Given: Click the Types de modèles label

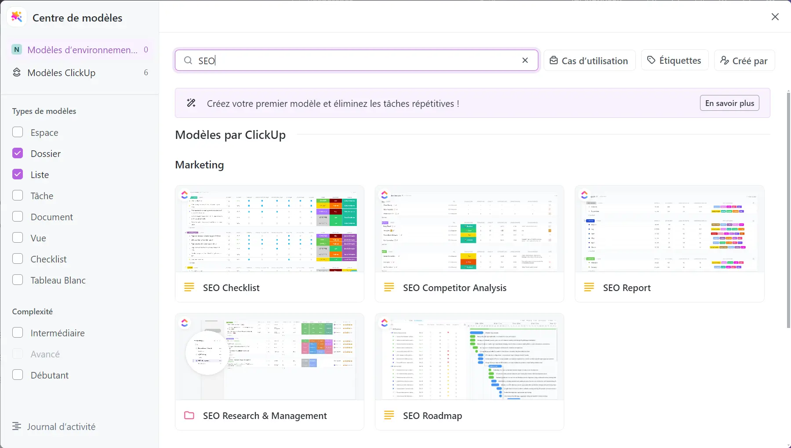Looking at the screenshot, I should (x=44, y=111).
